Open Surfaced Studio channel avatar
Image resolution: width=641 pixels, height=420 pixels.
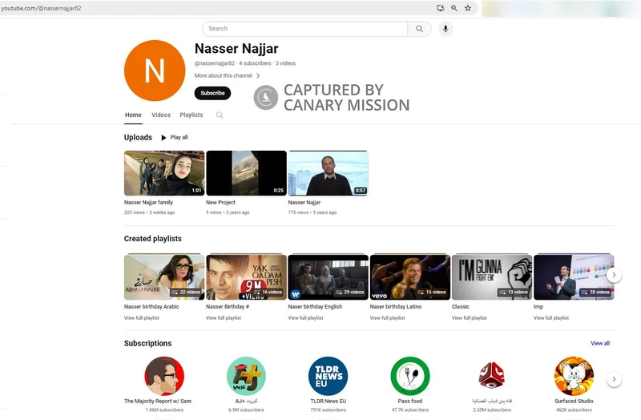click(574, 376)
